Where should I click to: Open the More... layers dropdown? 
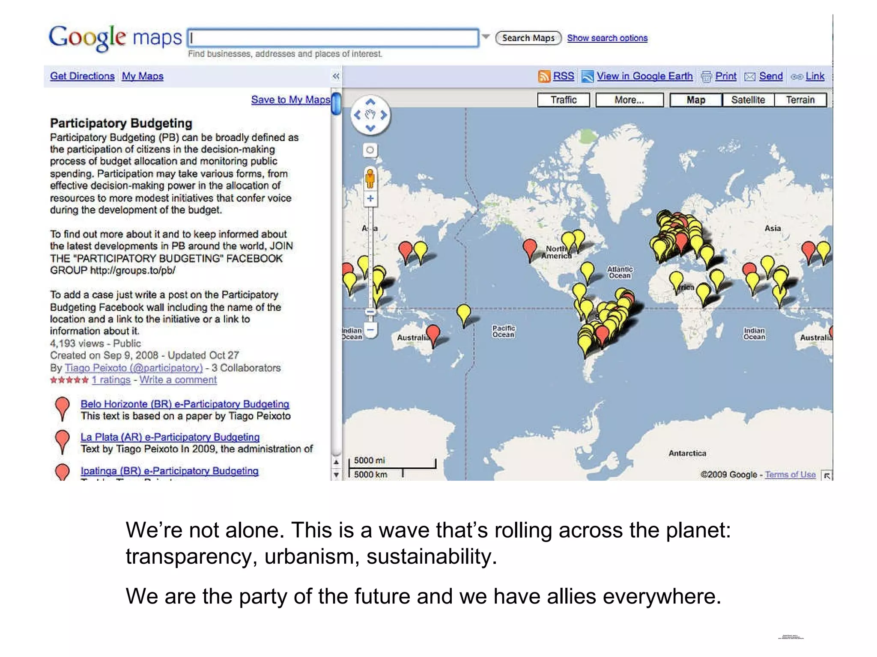coord(629,100)
